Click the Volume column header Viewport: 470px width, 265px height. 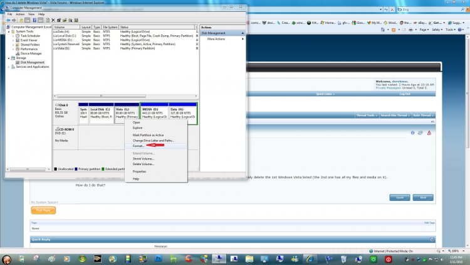point(66,27)
